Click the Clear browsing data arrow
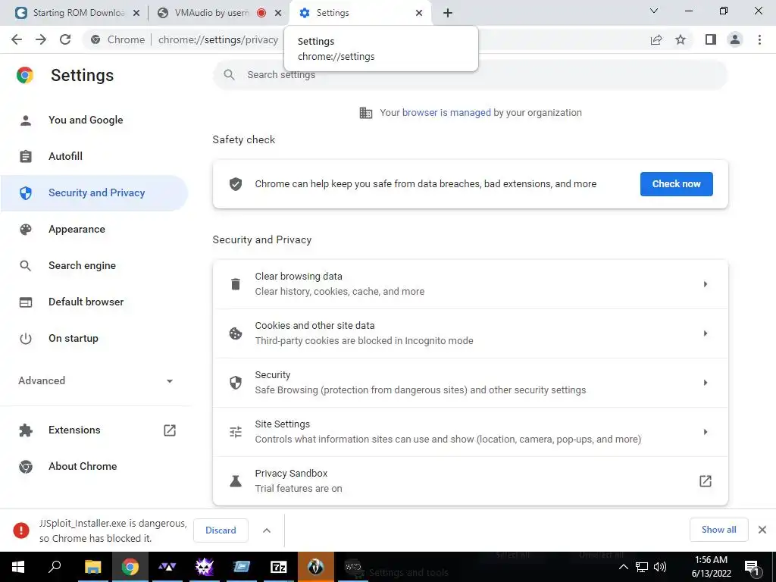Viewport: 776px width, 582px height. pos(706,284)
